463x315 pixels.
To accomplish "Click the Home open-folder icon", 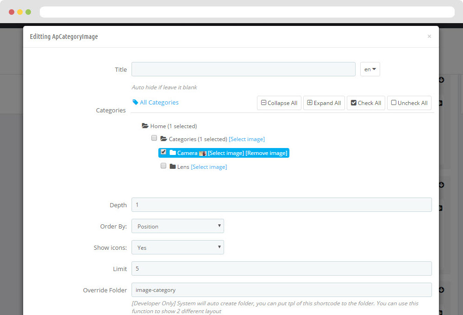I will [x=145, y=126].
